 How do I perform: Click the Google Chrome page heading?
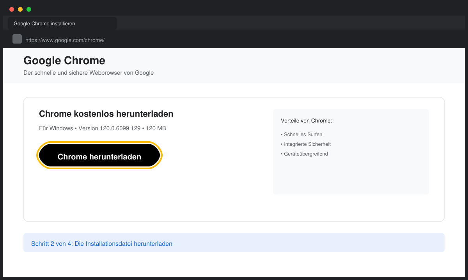(64, 61)
